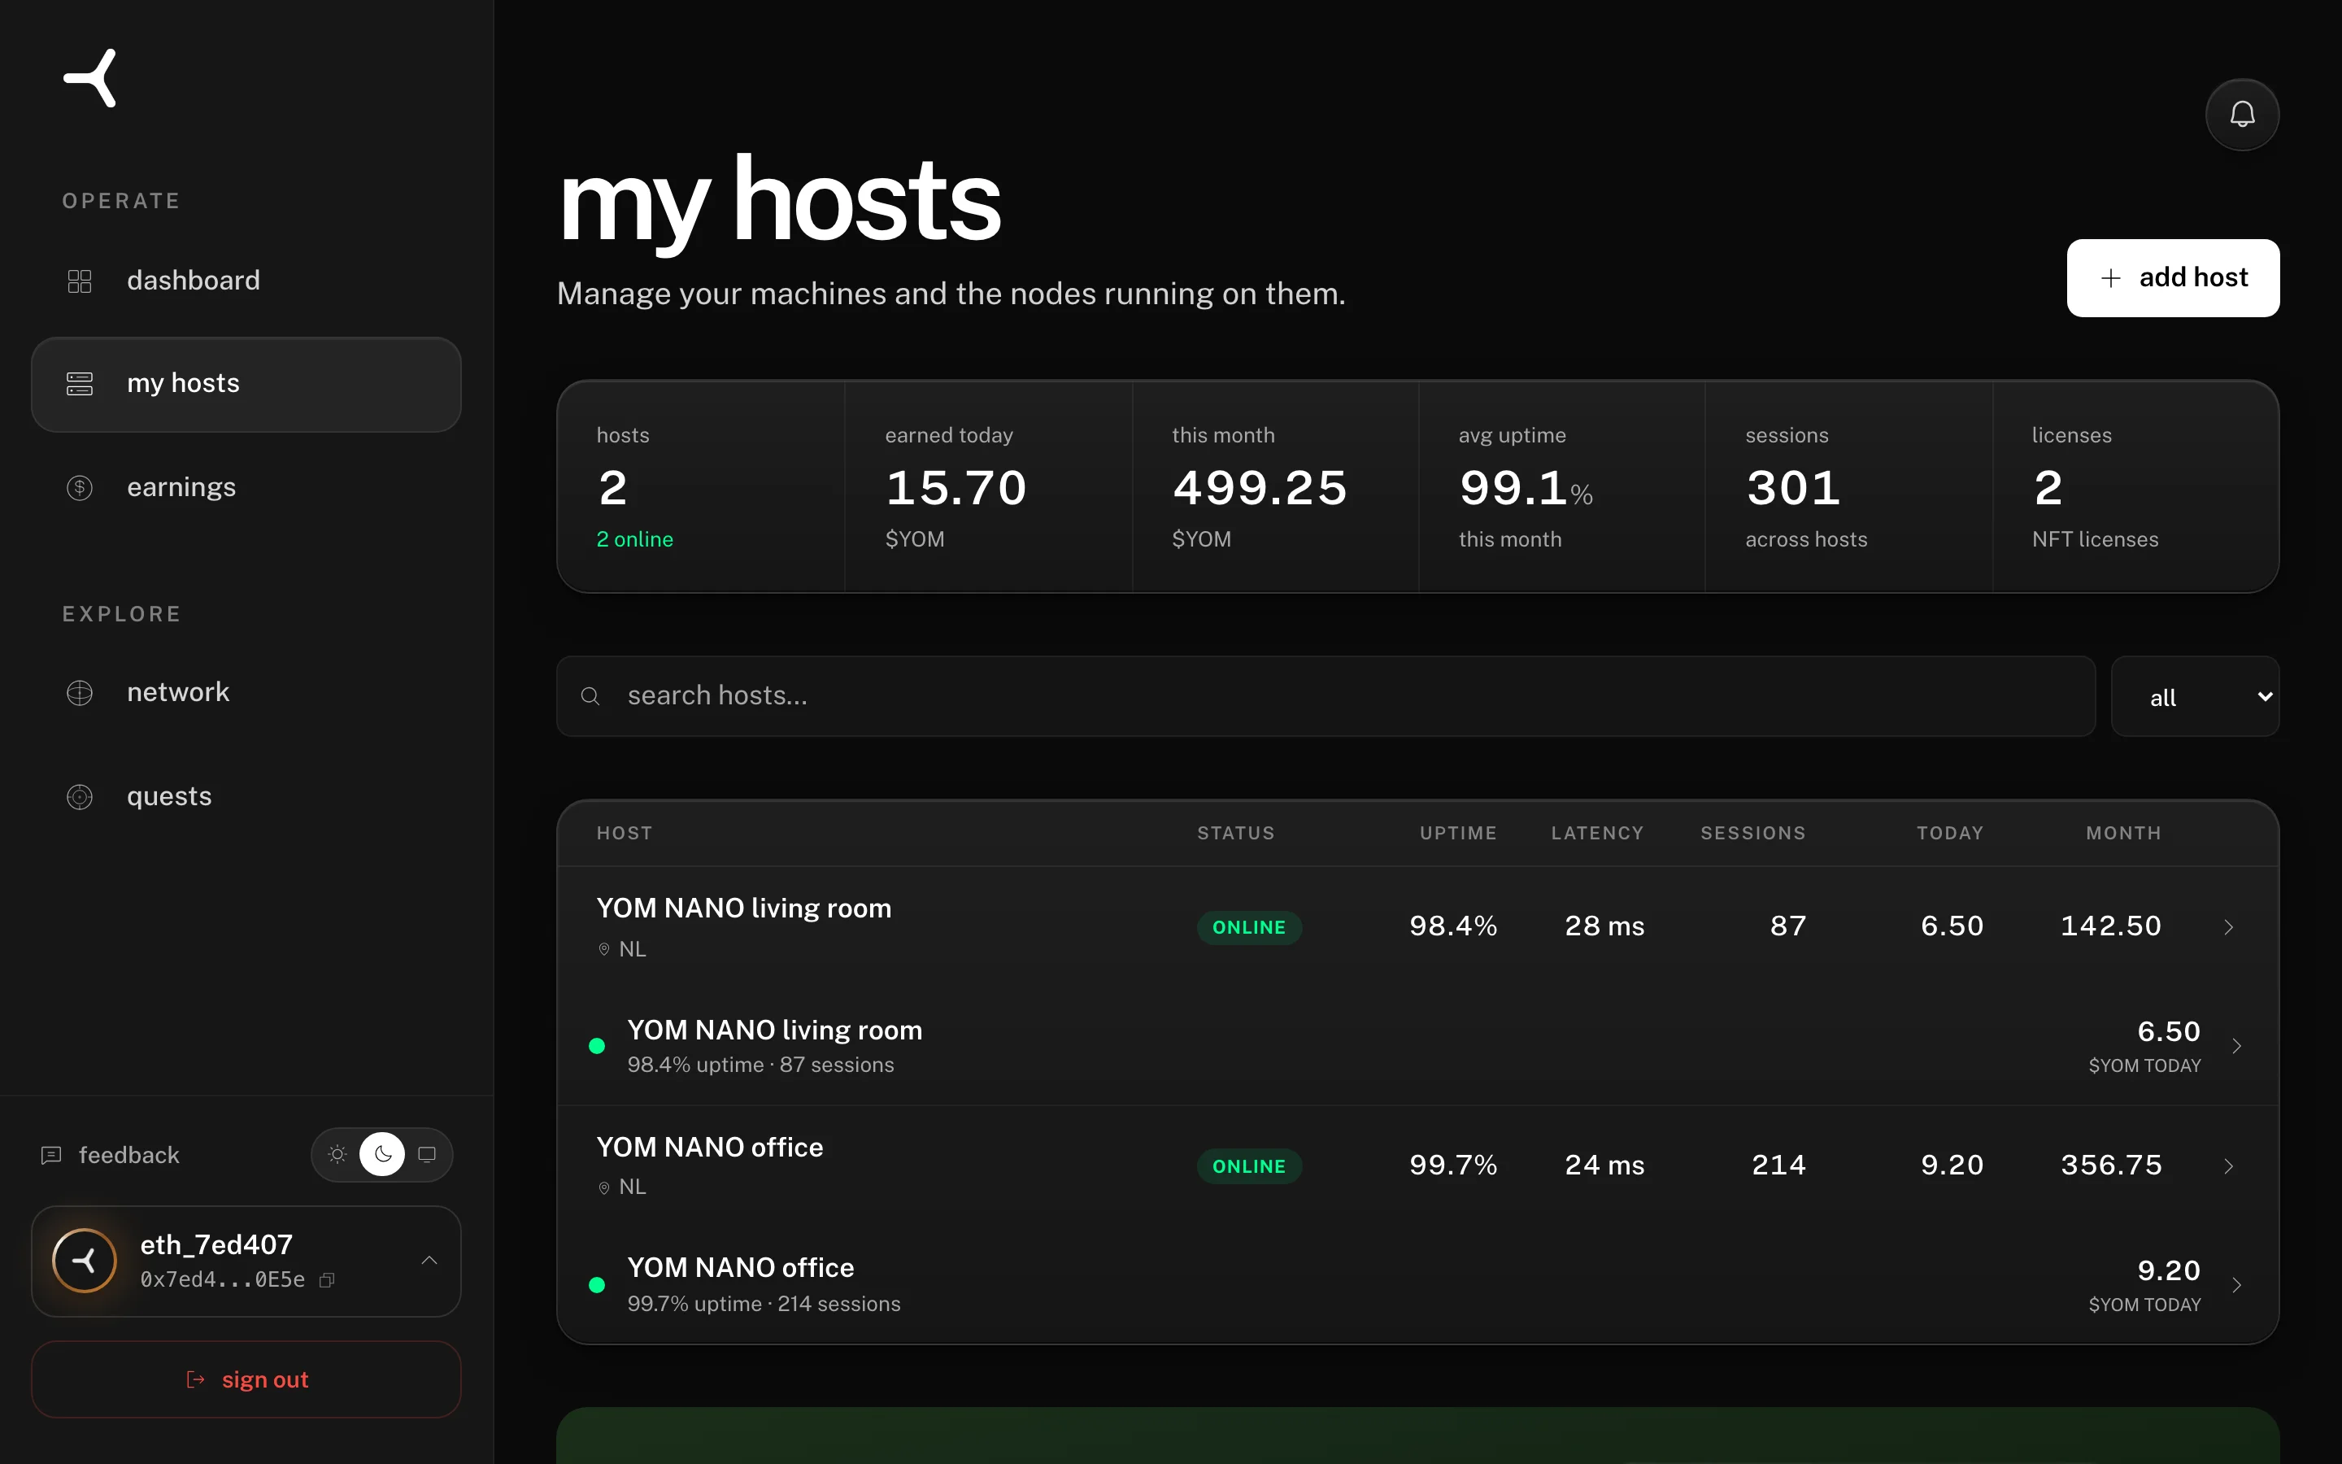
Task: Click '98.4% uptime · 87 sessions' text
Action: pyautogui.click(x=760, y=1065)
